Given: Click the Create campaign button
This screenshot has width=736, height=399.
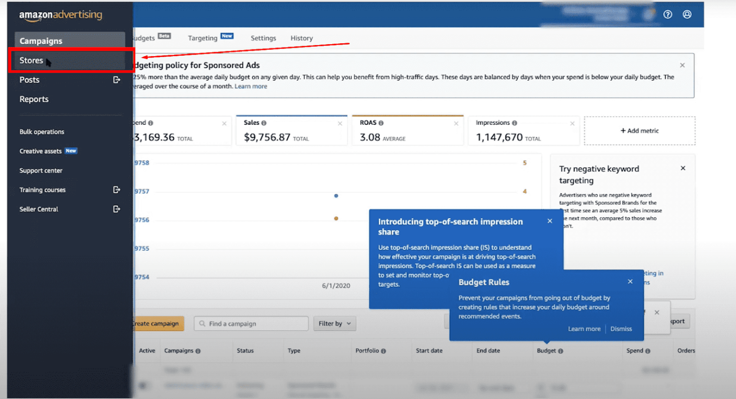Looking at the screenshot, I should point(157,323).
